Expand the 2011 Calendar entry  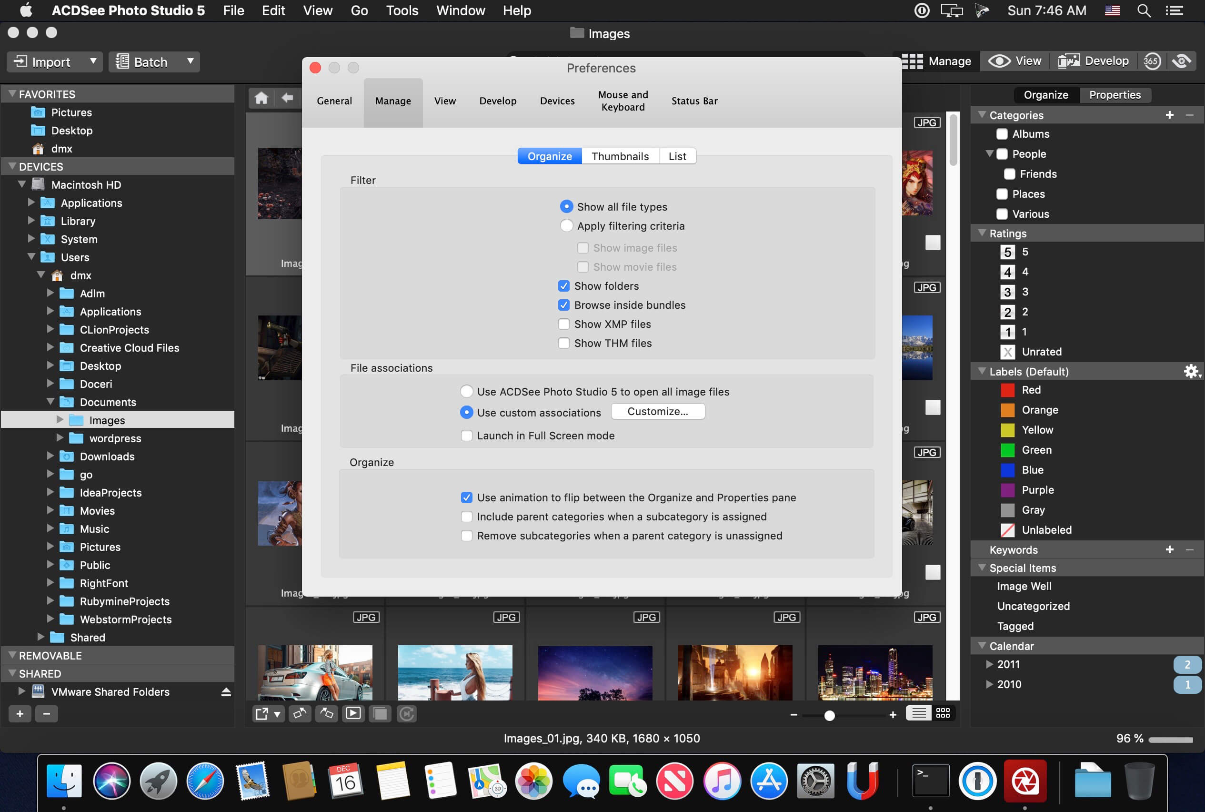click(x=989, y=663)
